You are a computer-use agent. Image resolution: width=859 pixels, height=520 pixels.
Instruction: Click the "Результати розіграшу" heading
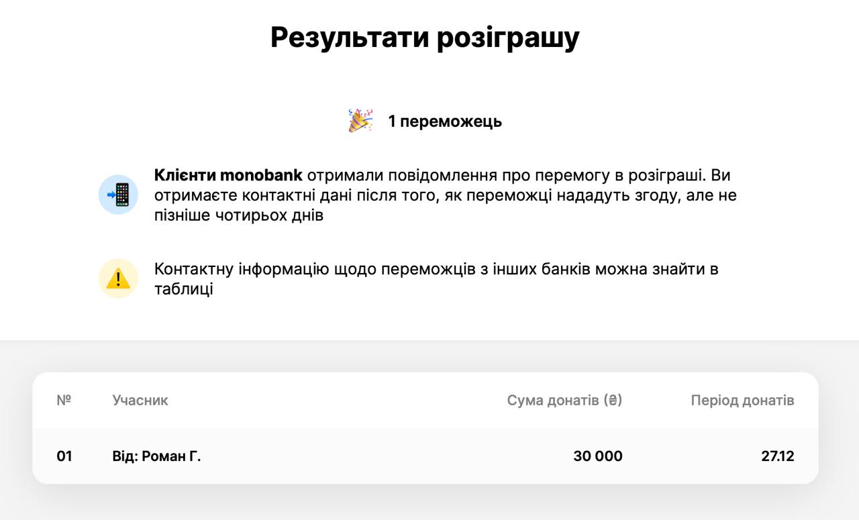(425, 38)
